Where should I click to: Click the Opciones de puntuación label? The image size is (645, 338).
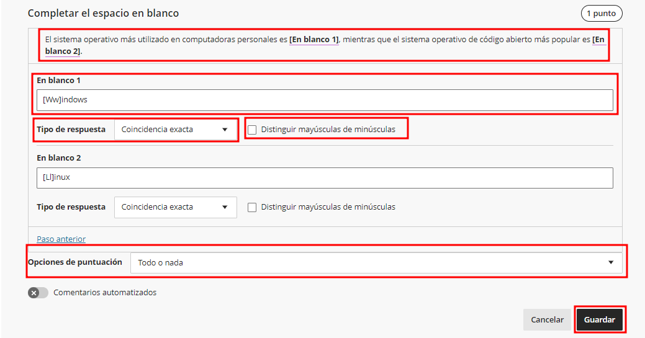tap(75, 262)
